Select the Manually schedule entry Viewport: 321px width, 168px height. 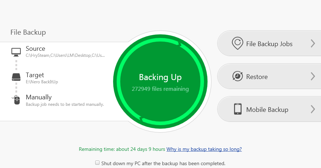[x=65, y=100]
